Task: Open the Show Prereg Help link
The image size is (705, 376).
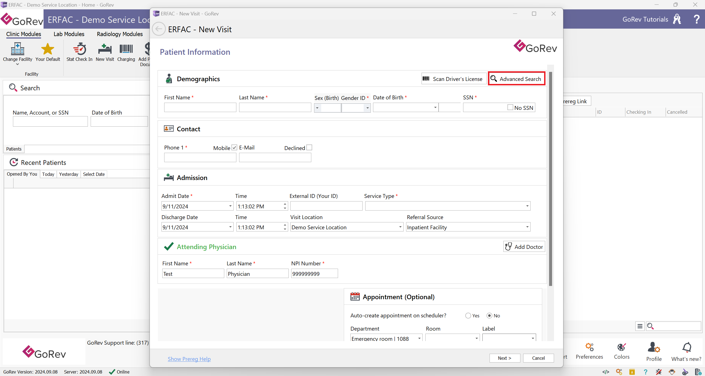Action: [x=189, y=359]
